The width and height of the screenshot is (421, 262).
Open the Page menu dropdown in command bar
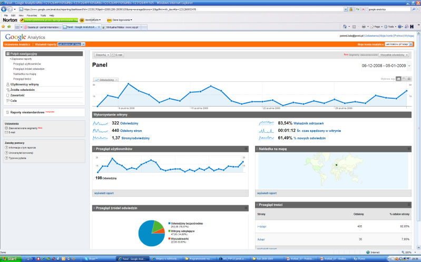[376, 27]
